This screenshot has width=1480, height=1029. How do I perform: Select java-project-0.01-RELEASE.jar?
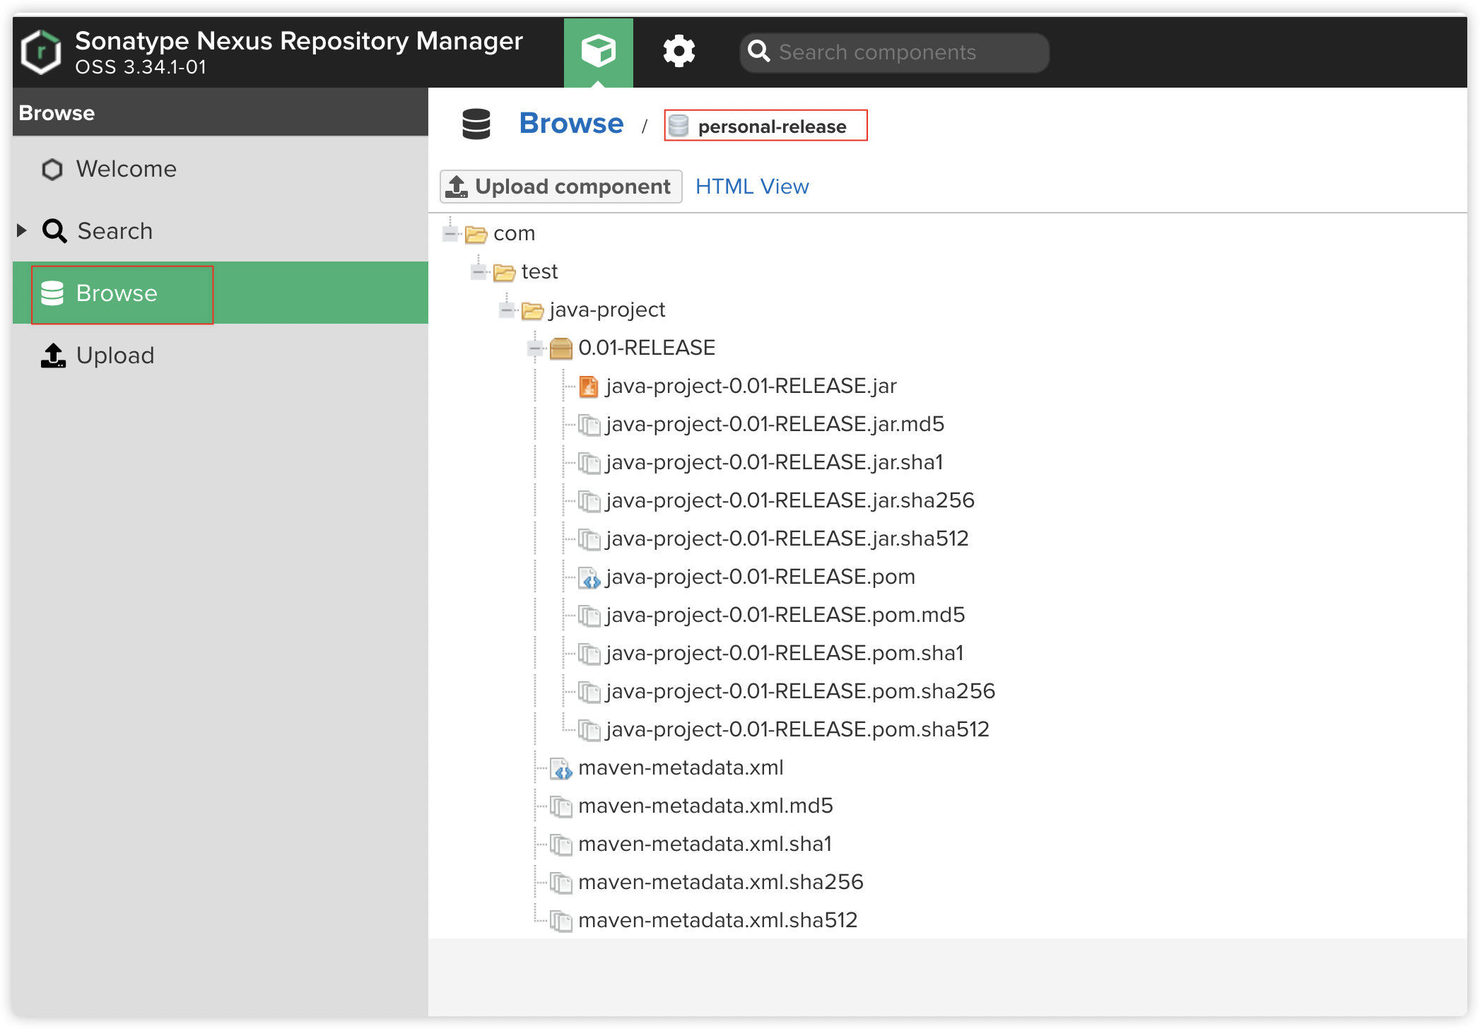point(751,386)
